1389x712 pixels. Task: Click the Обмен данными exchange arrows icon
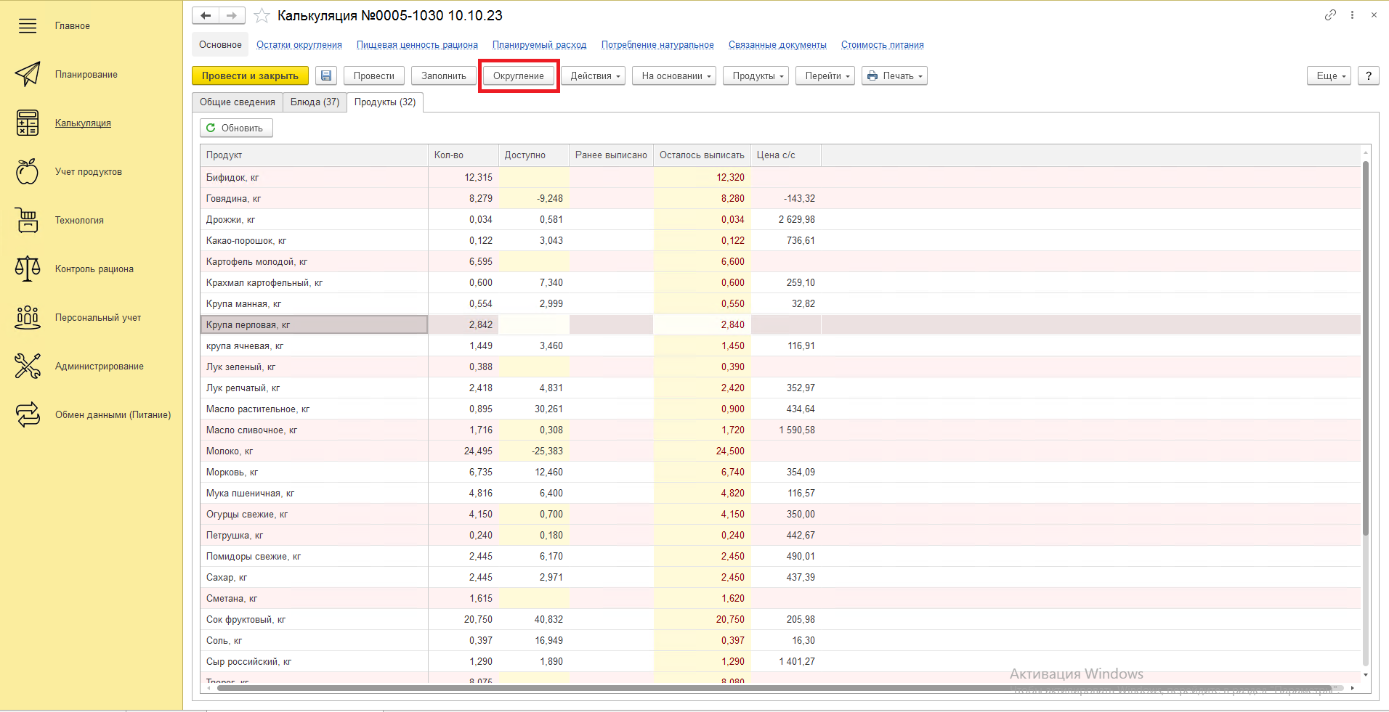[x=28, y=414]
